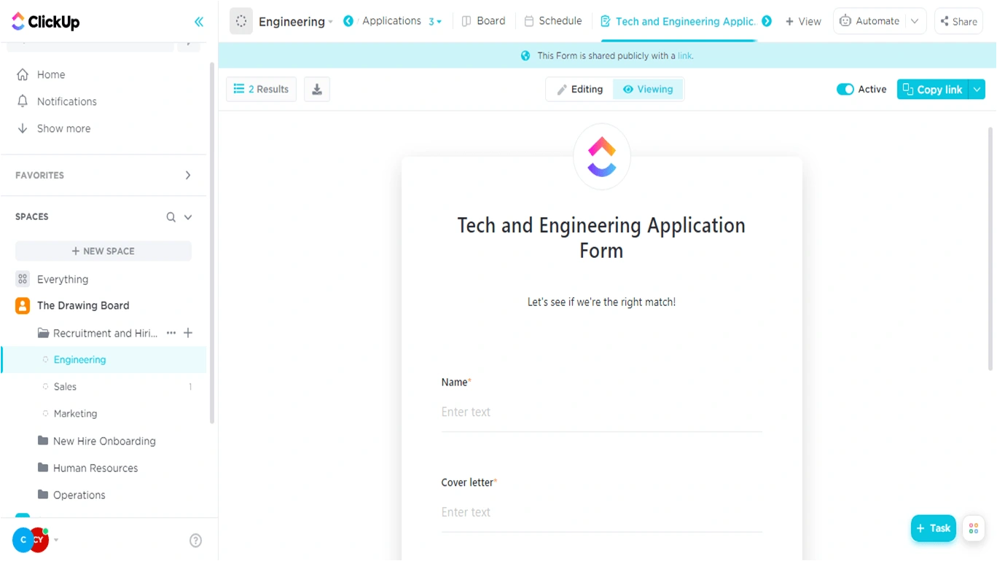The width and height of the screenshot is (997, 561).
Task: Select Tech and Engineering Application form tab
Action: pyautogui.click(x=678, y=22)
